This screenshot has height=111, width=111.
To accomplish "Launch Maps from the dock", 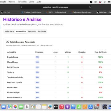I will 9,107.
